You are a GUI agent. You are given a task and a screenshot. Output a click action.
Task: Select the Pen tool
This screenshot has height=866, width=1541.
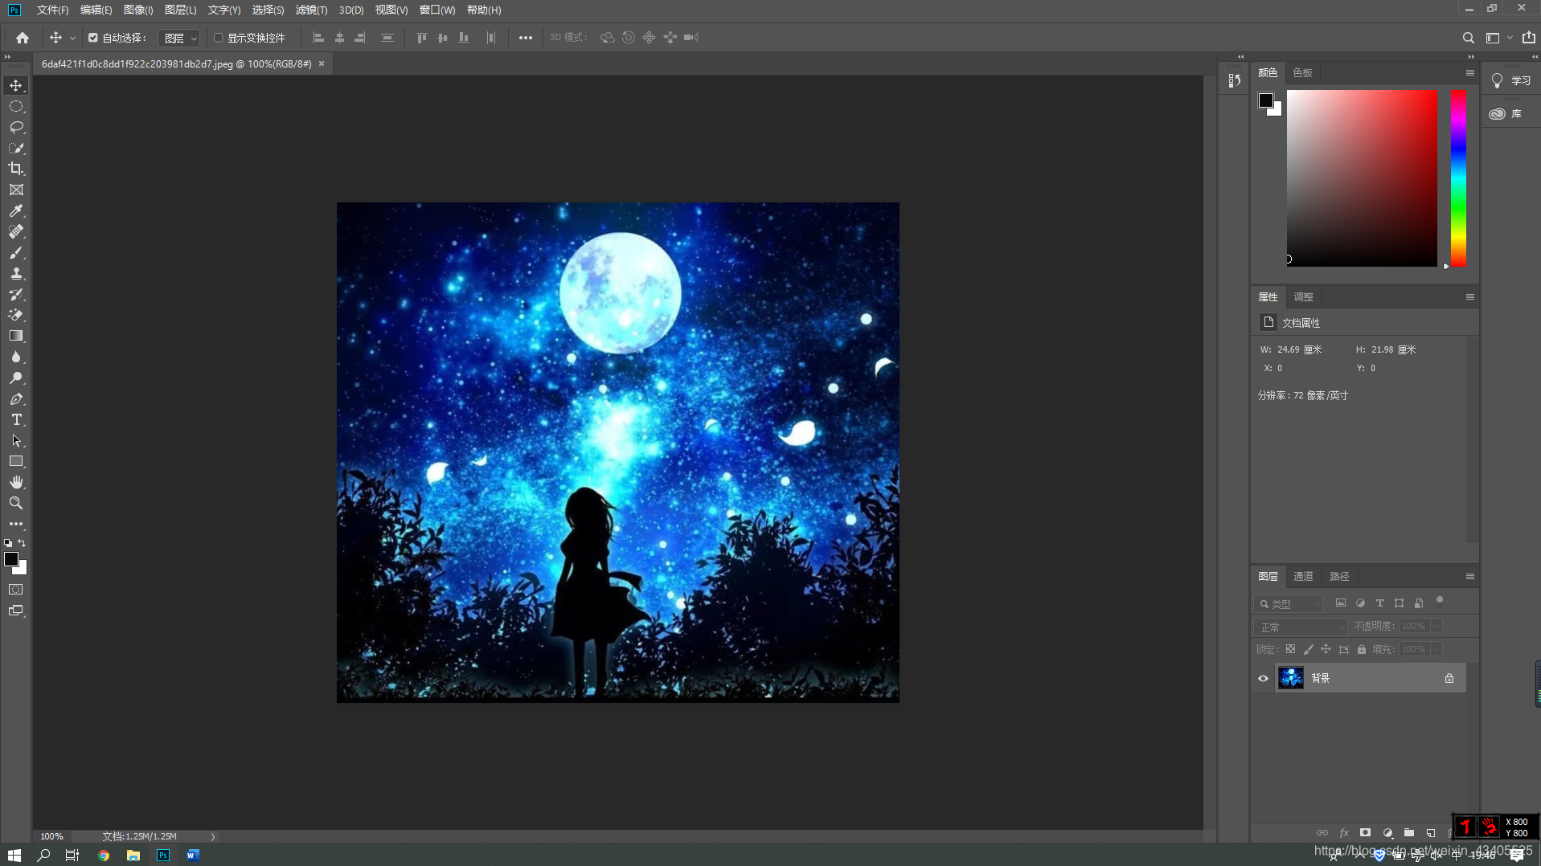[x=16, y=398]
